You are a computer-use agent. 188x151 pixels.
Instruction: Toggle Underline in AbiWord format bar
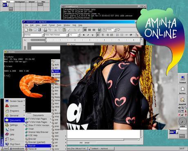[x=92, y=35]
